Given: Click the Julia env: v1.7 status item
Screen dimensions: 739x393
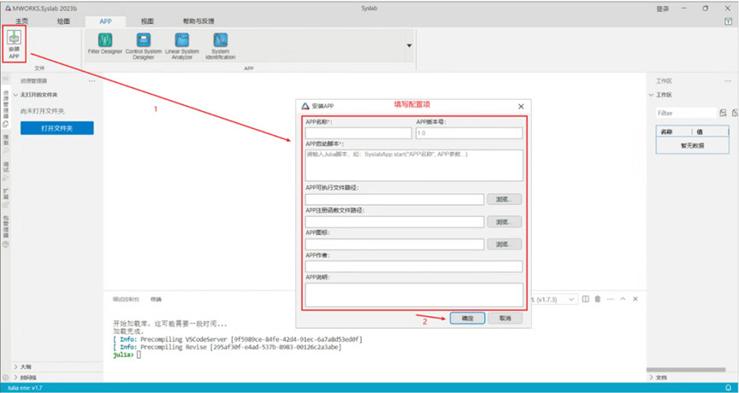Looking at the screenshot, I should pyautogui.click(x=25, y=388).
